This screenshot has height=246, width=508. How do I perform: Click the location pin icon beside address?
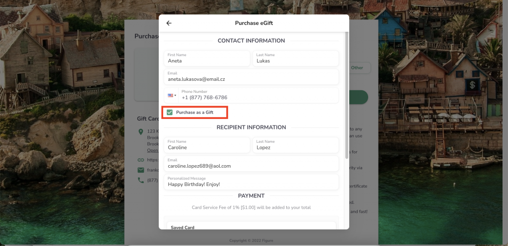point(140,132)
